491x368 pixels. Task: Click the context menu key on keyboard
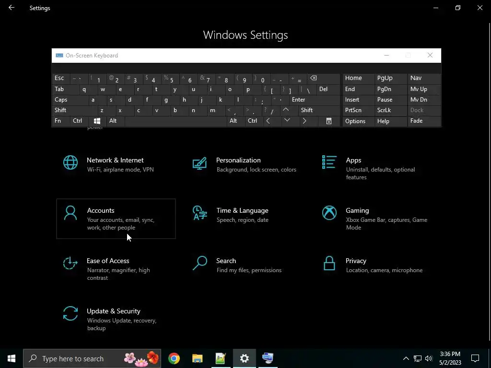[x=329, y=121]
